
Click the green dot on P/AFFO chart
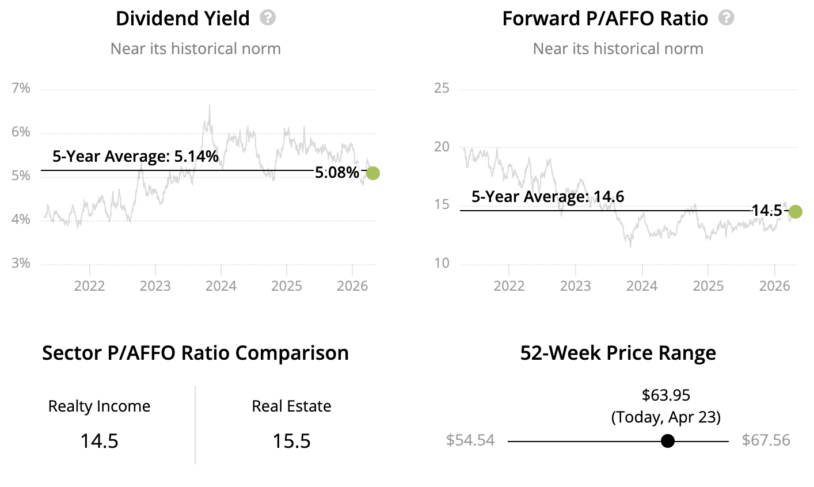795,212
